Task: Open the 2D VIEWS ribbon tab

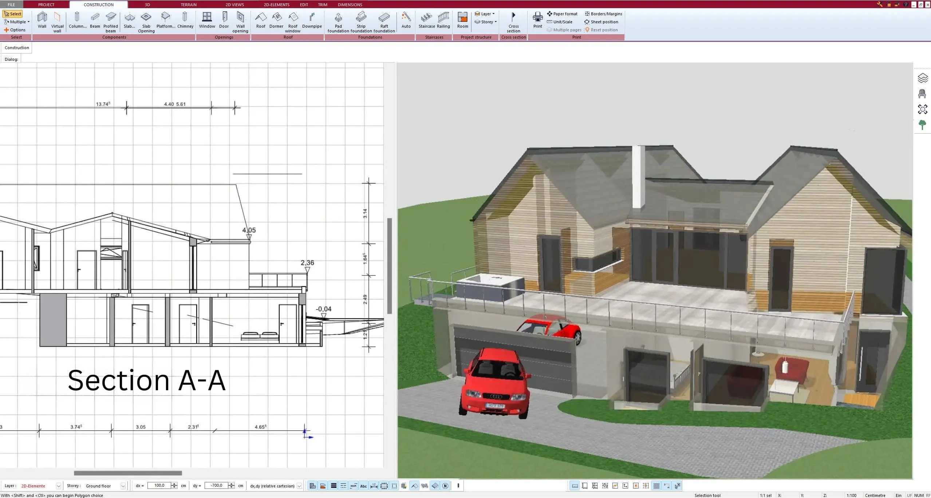Action: [234, 5]
